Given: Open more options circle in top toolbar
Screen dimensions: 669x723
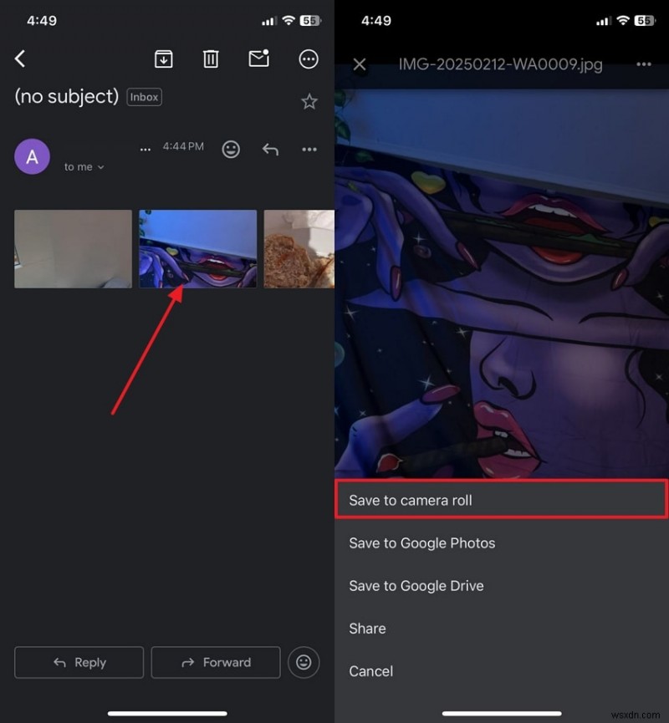Looking at the screenshot, I should tap(309, 59).
